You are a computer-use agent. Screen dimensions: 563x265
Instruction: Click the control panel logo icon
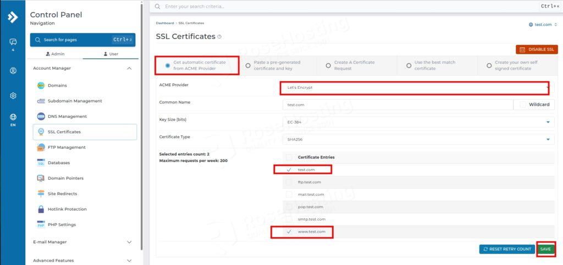tap(13, 17)
